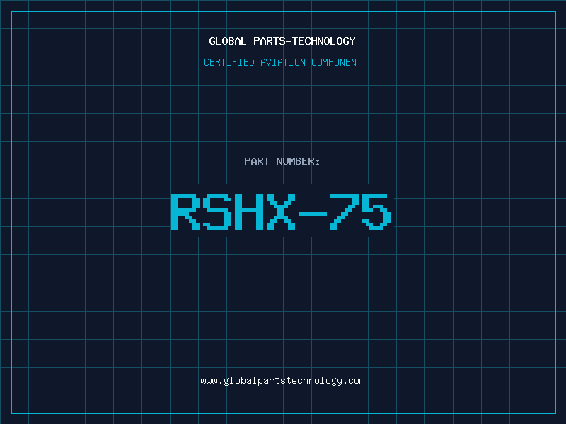Click the www prefix of the URL
Screen dimensions: 566x424
tap(209, 381)
